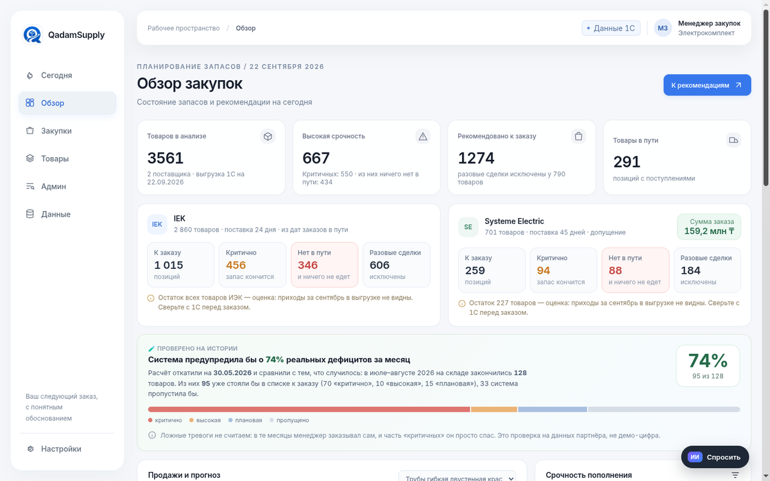The width and height of the screenshot is (770, 481).
Task: Open Настройки in the sidebar
Action: click(67, 449)
